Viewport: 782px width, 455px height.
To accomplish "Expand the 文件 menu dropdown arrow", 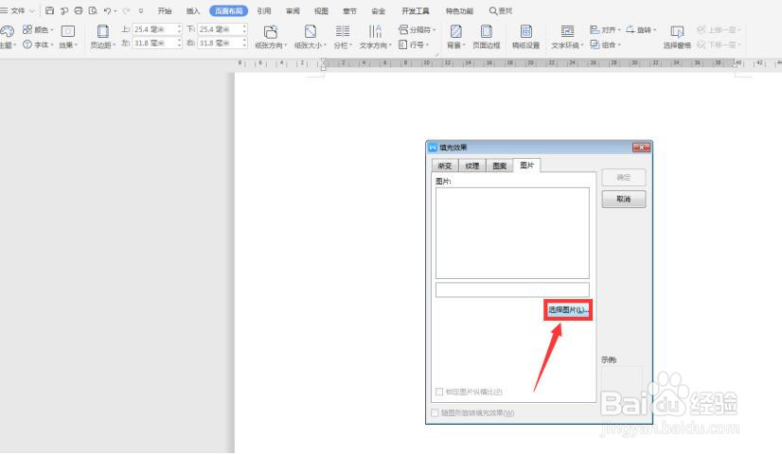I will pyautogui.click(x=32, y=10).
